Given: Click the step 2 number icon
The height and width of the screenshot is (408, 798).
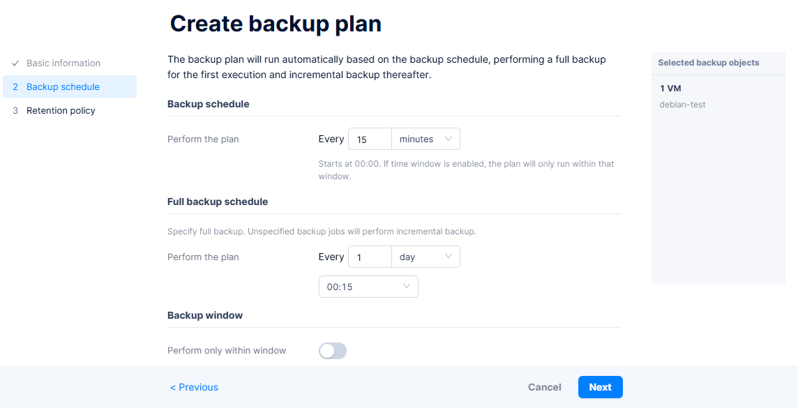Looking at the screenshot, I should [15, 86].
